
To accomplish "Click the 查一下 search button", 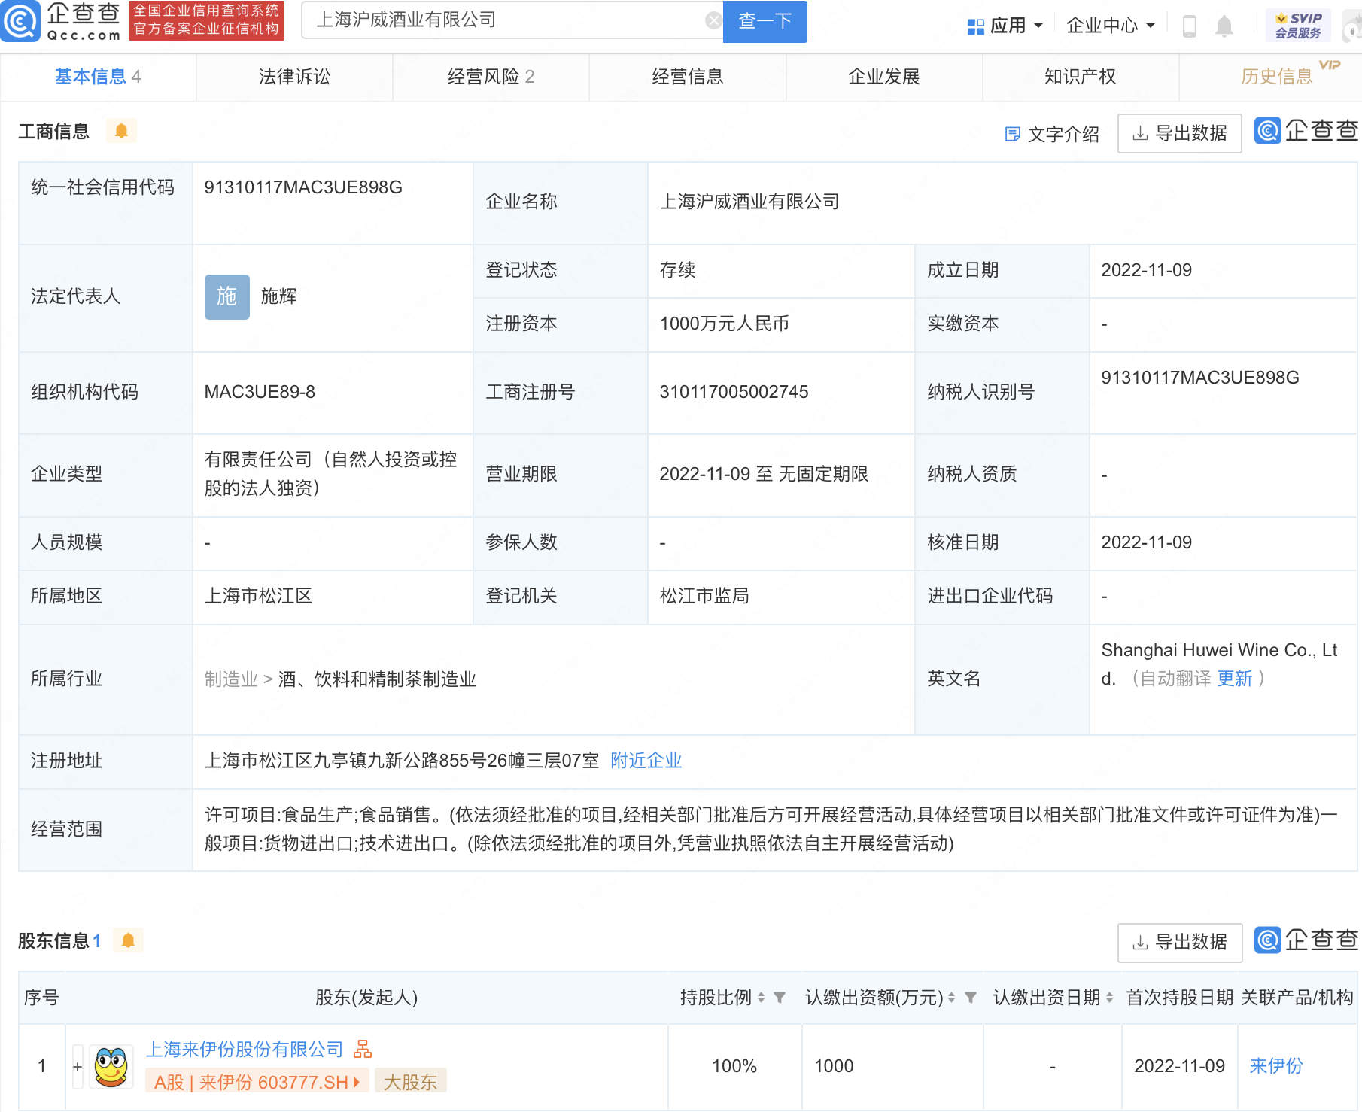I will point(764,21).
